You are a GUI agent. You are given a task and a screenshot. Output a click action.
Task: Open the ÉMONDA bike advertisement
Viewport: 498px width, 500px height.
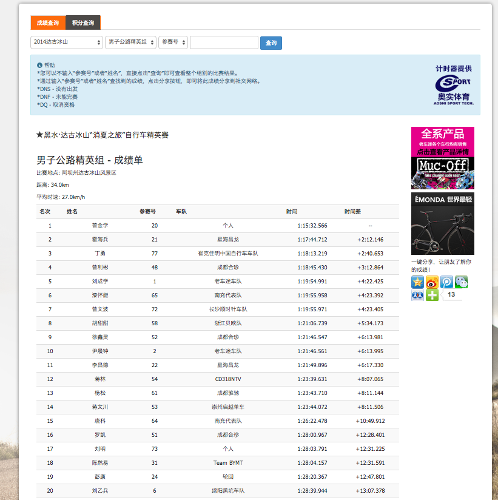coord(443,223)
